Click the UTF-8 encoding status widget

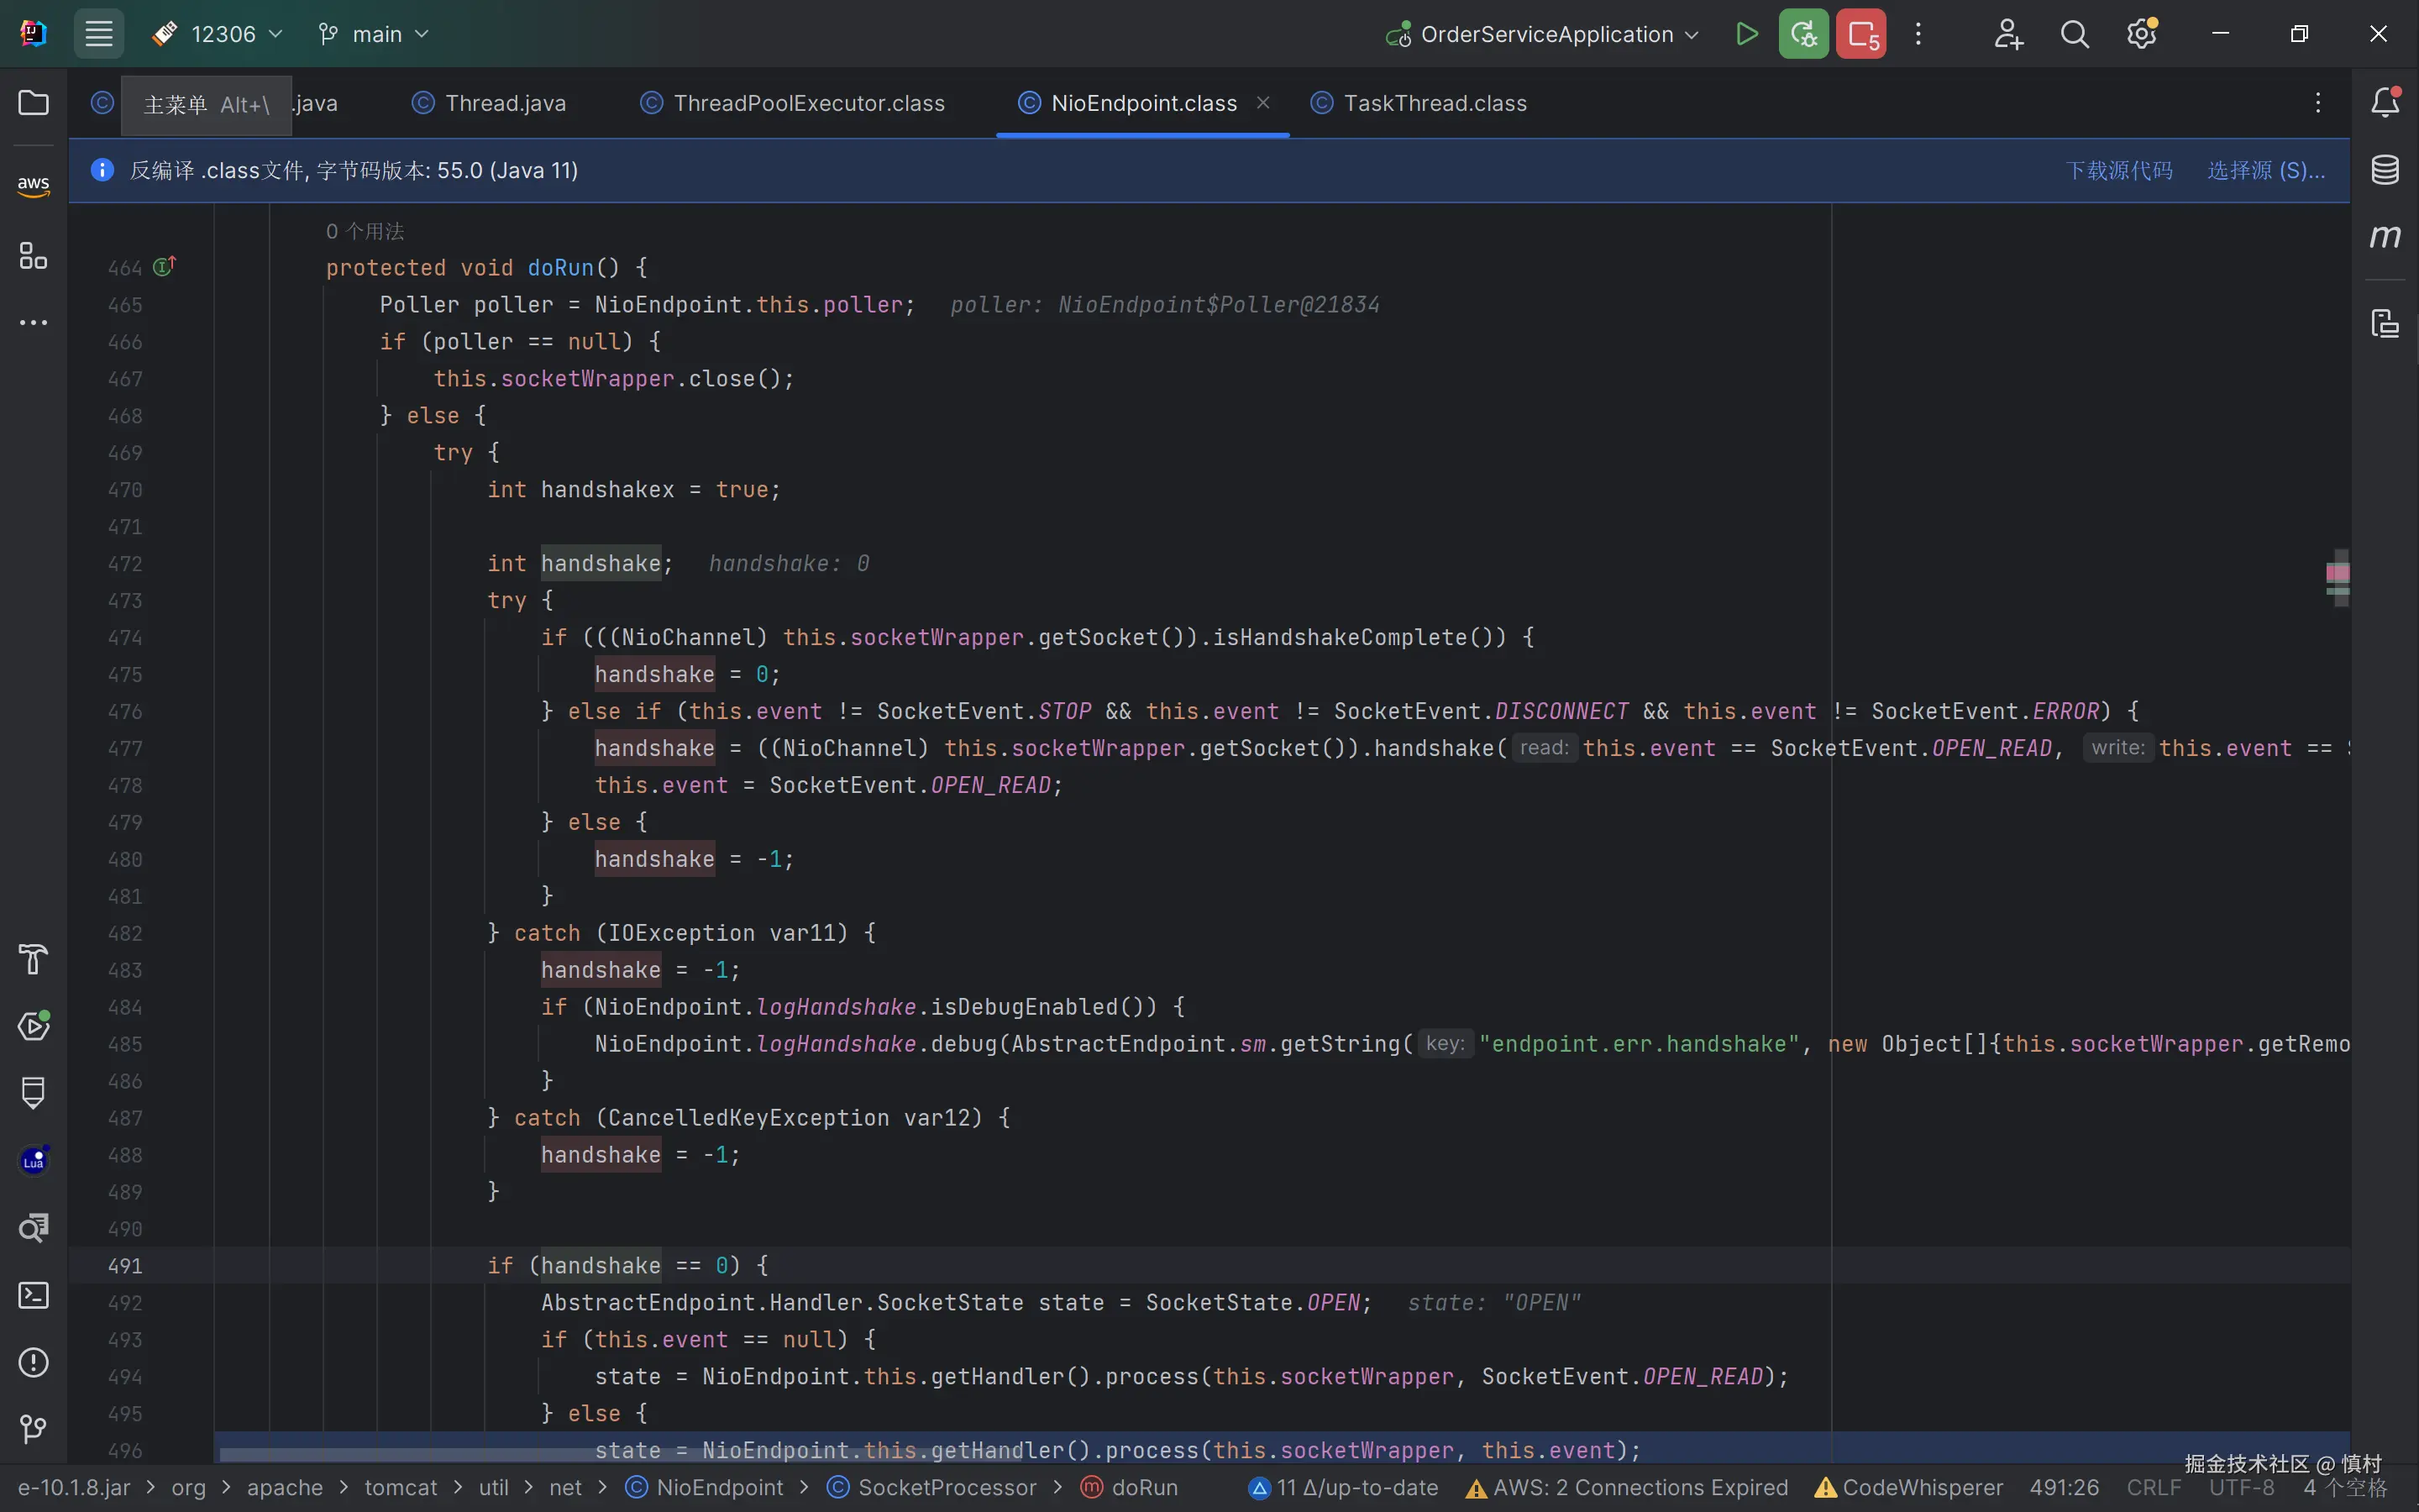point(2241,1488)
